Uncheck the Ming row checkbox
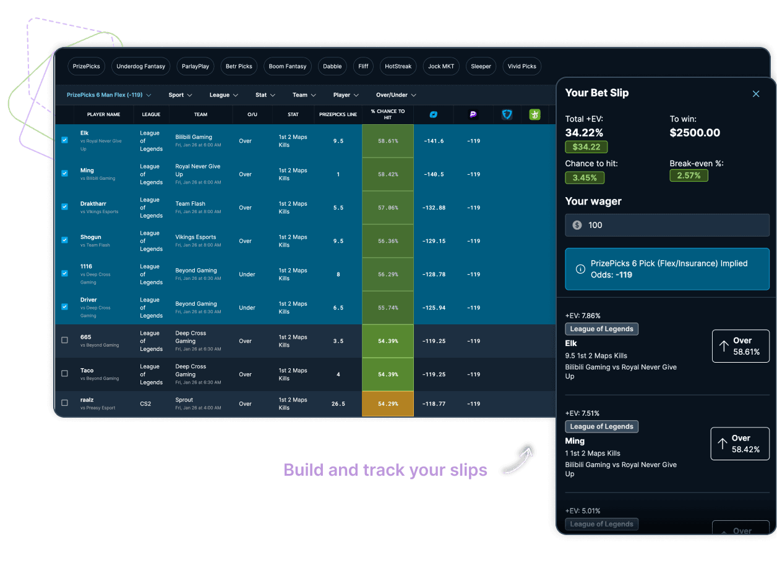Image resolution: width=777 pixels, height=582 pixels. [x=64, y=174]
